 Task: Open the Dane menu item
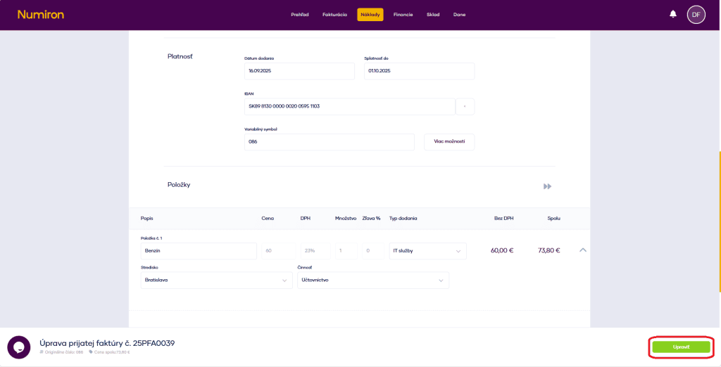tap(459, 15)
